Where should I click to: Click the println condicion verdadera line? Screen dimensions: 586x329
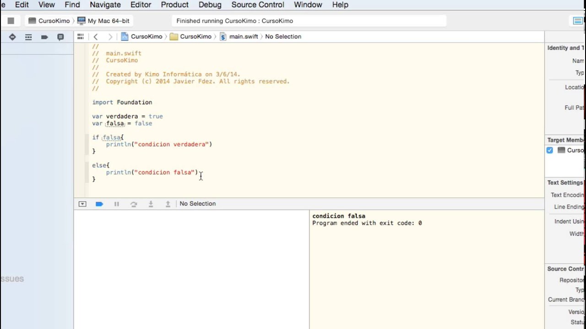(159, 144)
